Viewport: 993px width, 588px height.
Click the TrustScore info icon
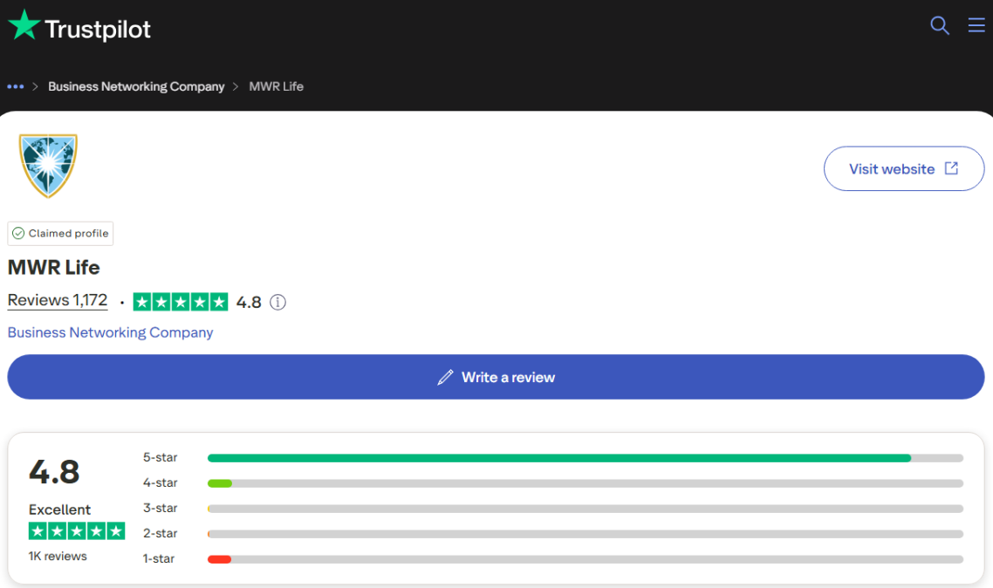277,303
